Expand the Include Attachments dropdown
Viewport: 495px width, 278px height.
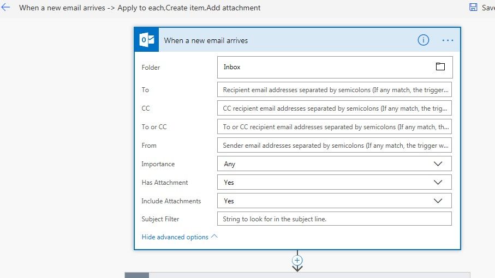[x=437, y=201]
